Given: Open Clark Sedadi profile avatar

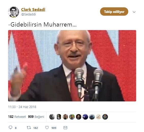Looking at the screenshot, I should (13, 12).
